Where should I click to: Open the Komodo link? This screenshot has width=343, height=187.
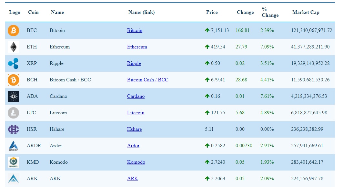[x=136, y=162]
